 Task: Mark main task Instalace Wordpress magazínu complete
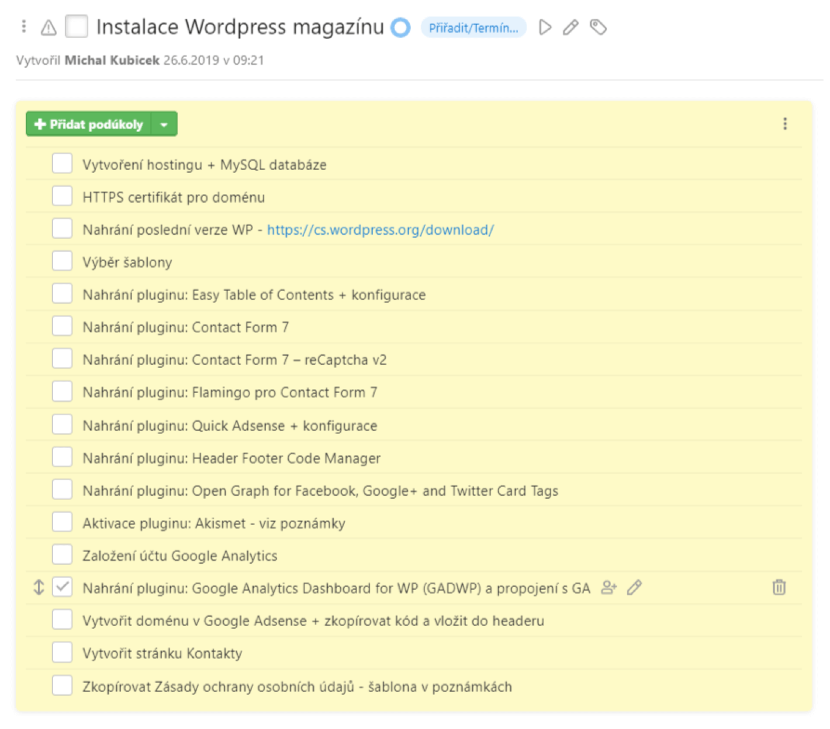point(77,27)
